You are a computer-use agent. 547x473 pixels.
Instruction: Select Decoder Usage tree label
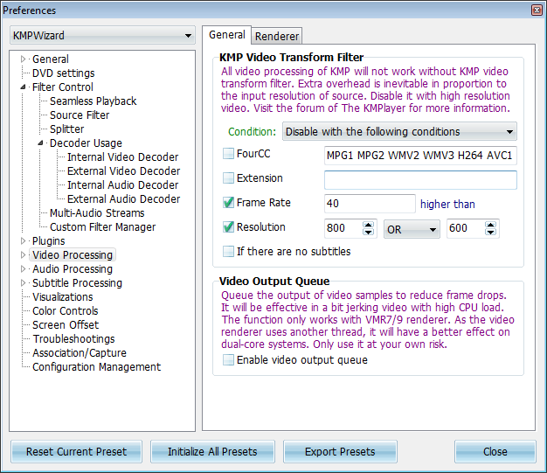point(86,143)
